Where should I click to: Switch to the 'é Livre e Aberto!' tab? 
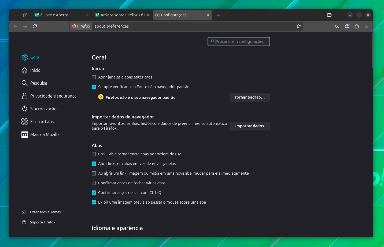tap(62, 15)
